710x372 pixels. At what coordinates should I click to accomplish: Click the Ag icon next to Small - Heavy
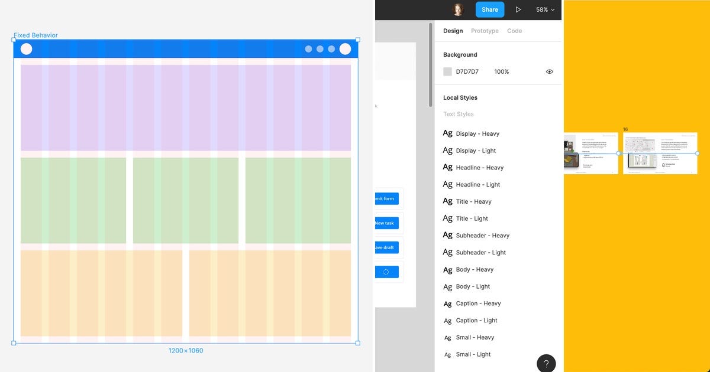coord(448,337)
